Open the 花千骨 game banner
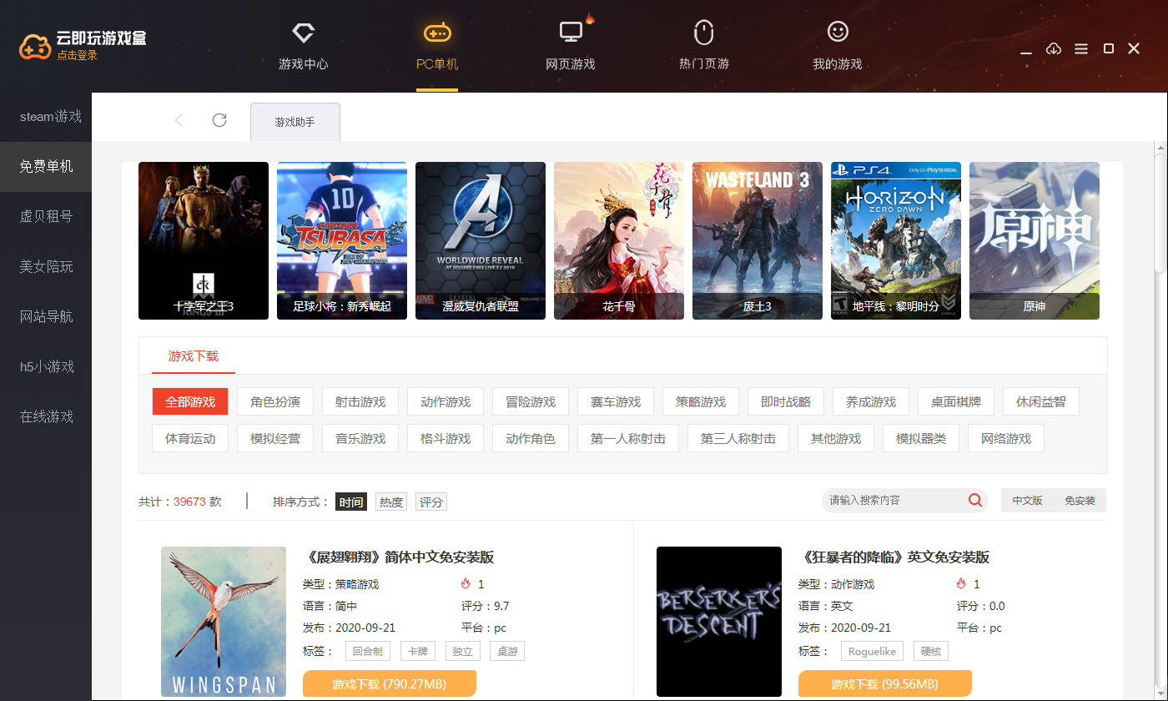This screenshot has width=1168, height=701. 619,240
